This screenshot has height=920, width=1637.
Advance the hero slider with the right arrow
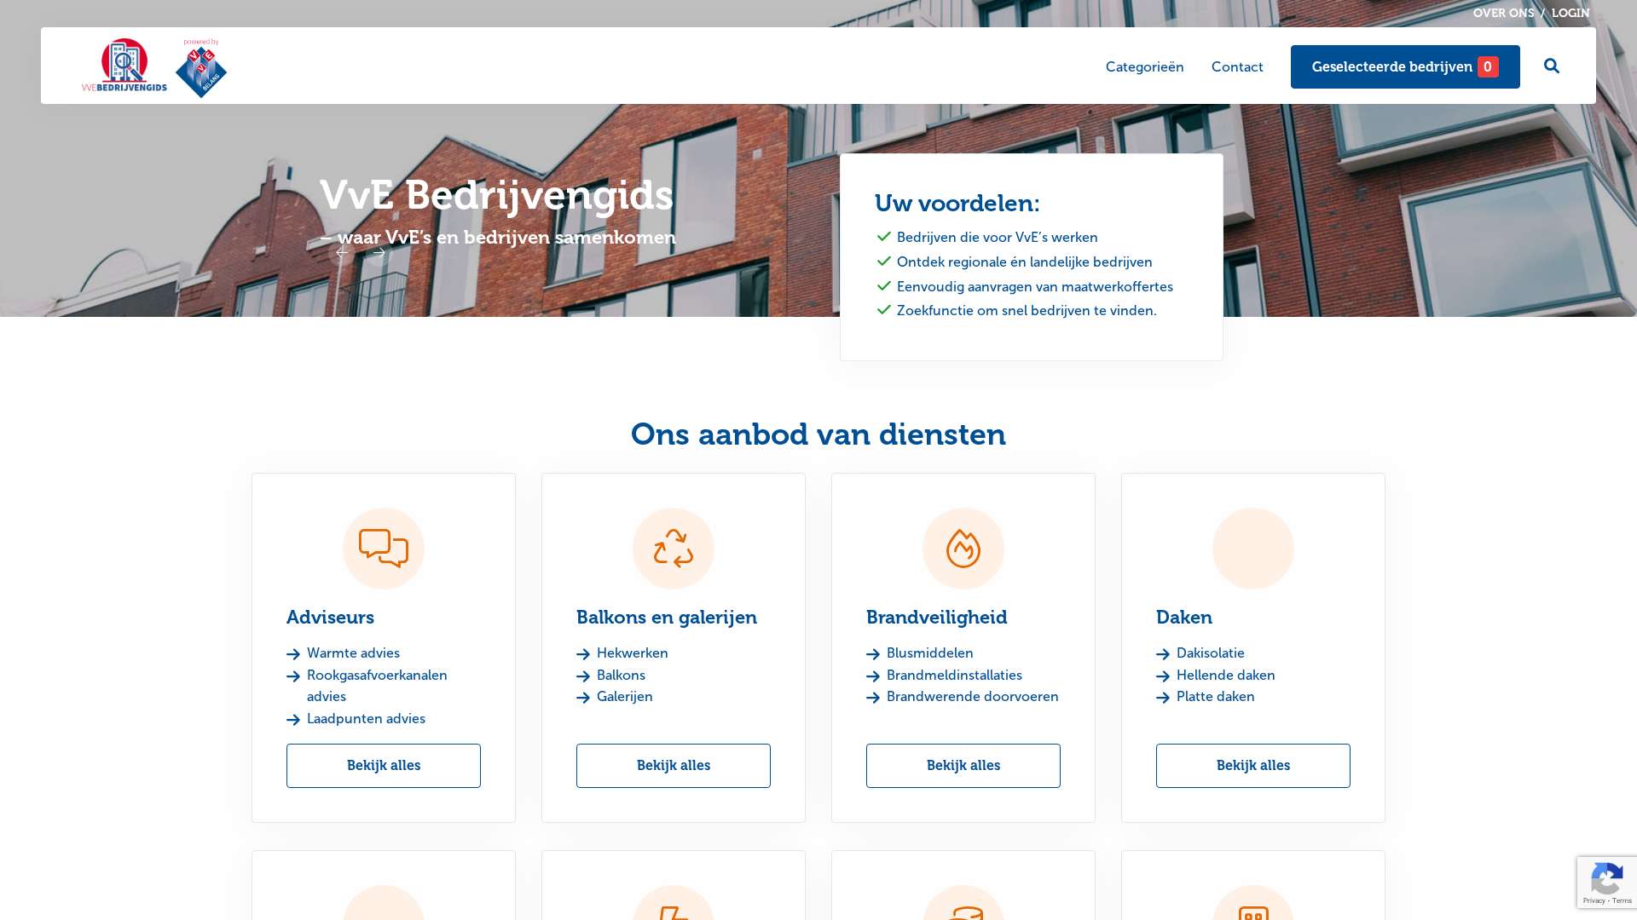379,253
